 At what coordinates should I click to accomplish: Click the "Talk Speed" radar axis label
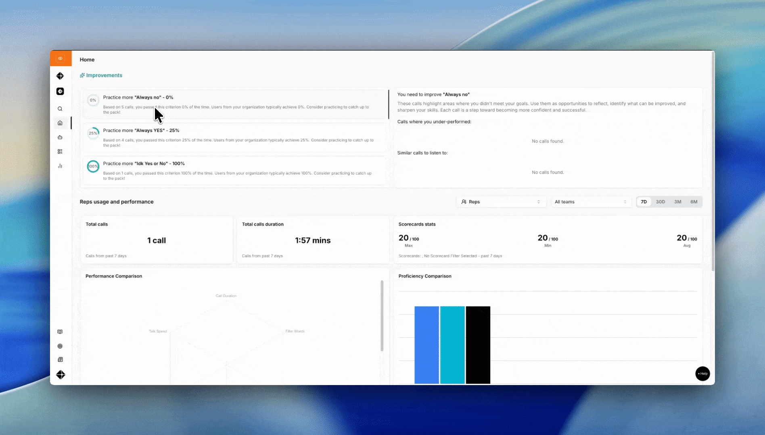[x=158, y=331]
